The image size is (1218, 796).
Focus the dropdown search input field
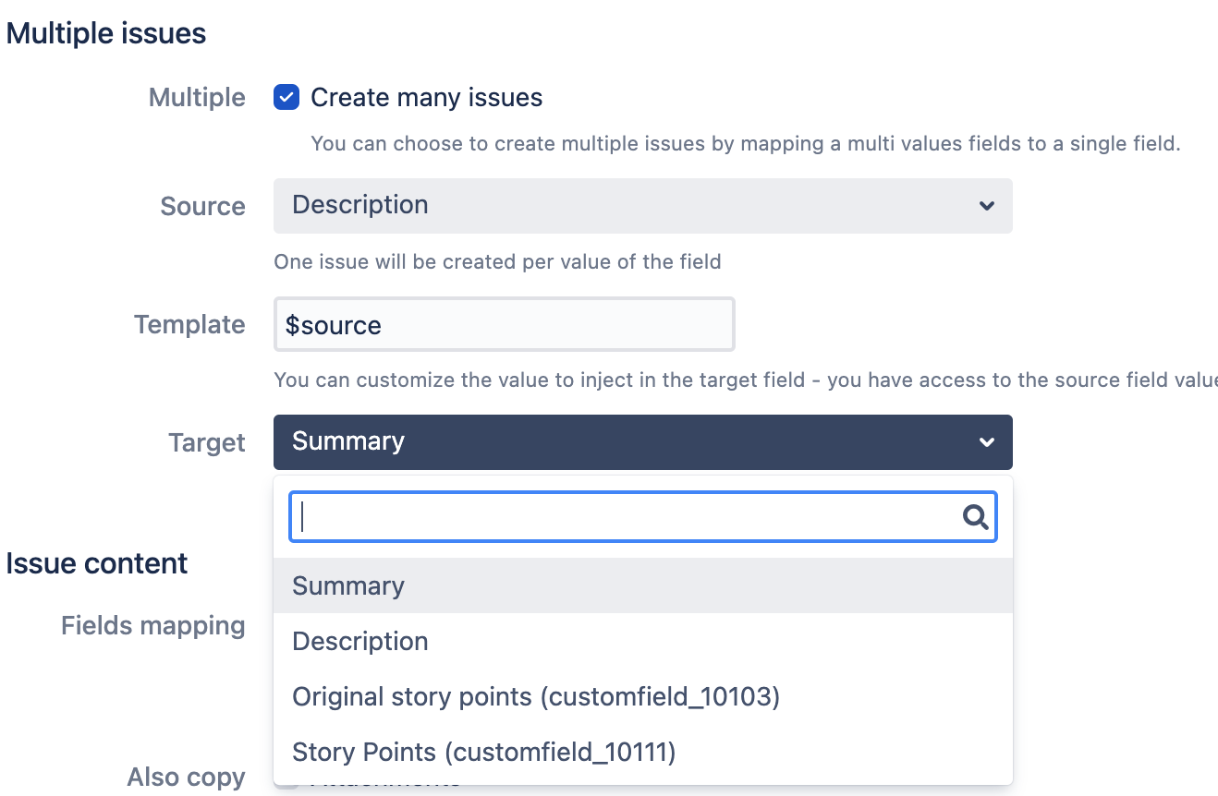point(628,517)
